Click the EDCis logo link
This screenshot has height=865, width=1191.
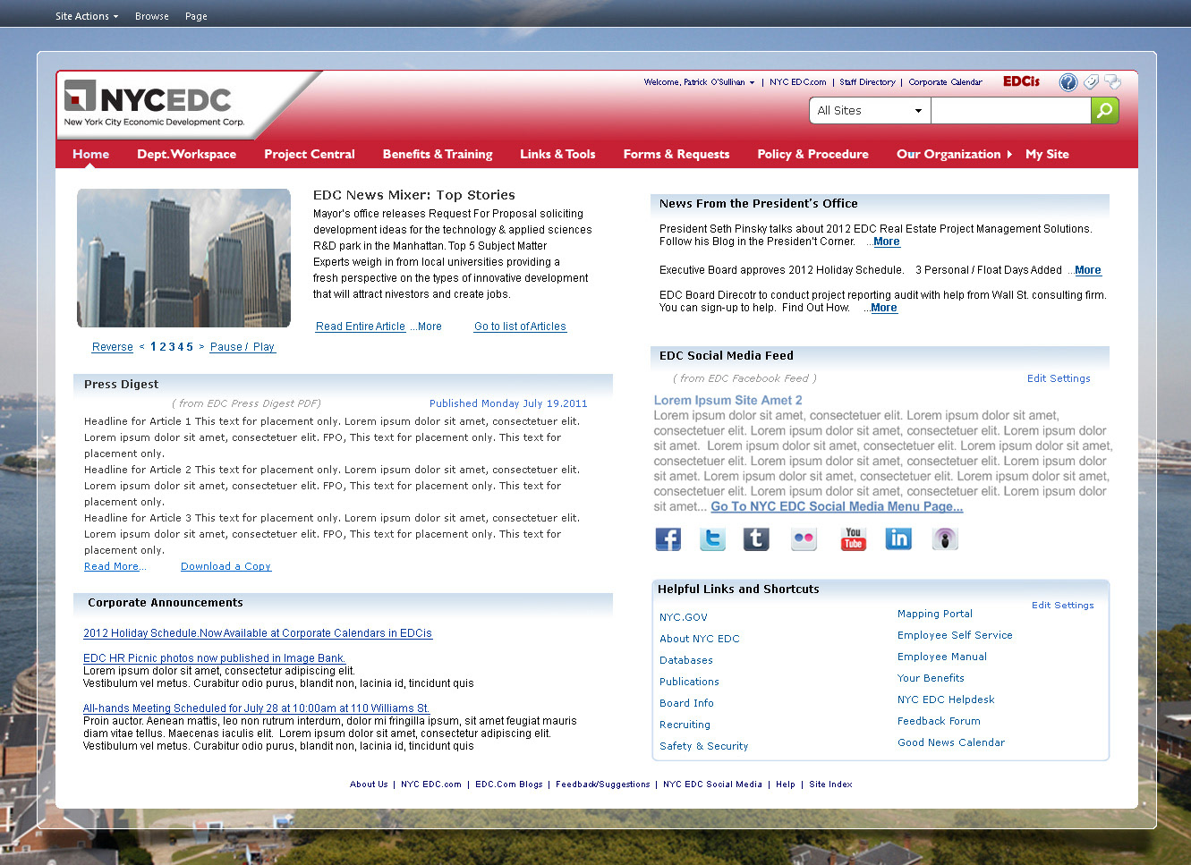pyautogui.click(x=1021, y=81)
